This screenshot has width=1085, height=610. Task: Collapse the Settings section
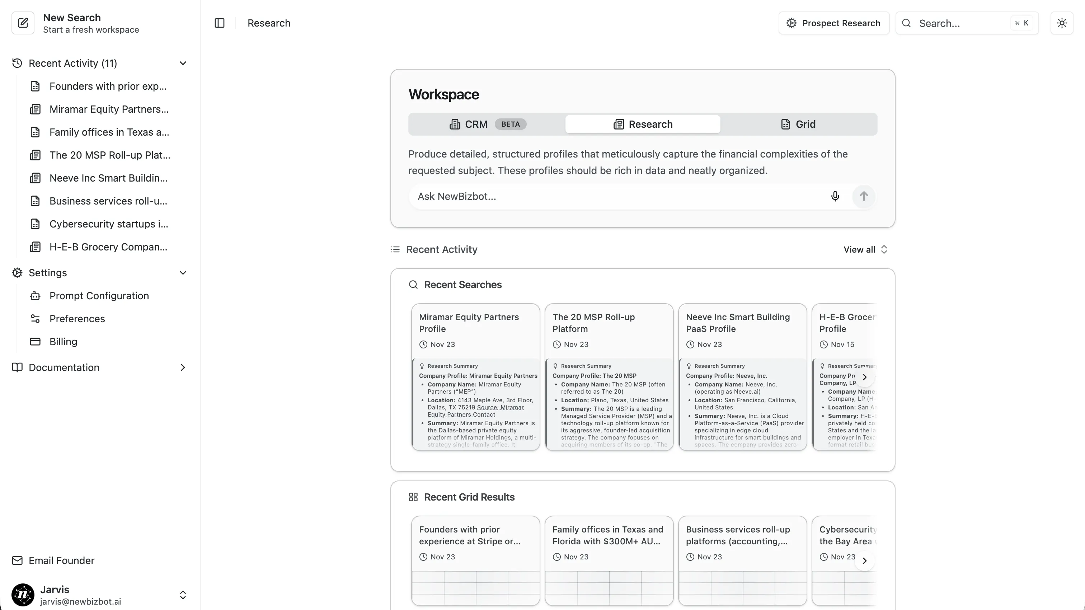(x=183, y=273)
